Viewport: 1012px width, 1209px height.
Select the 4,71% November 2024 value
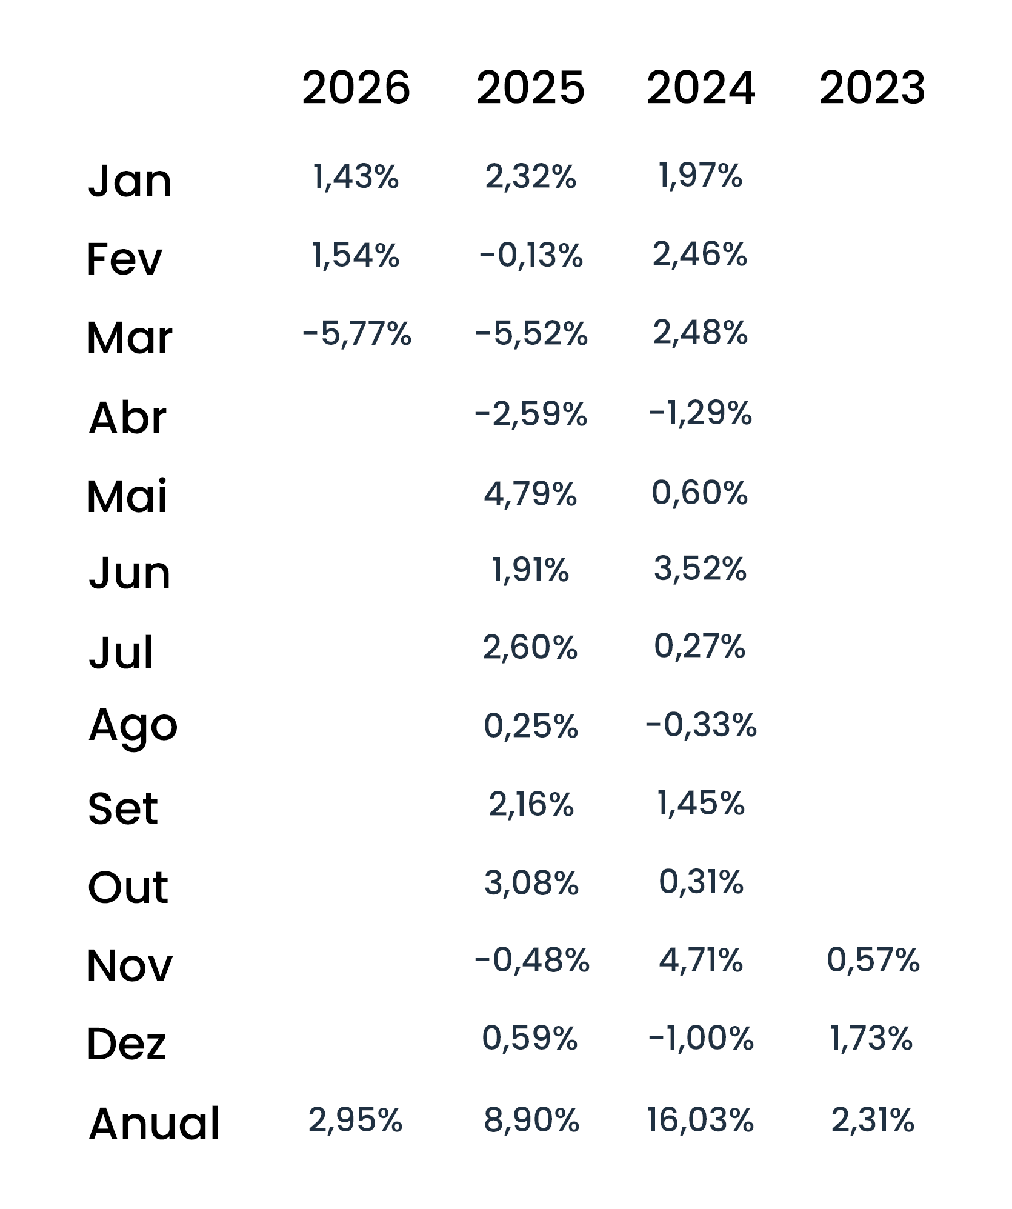(x=701, y=961)
